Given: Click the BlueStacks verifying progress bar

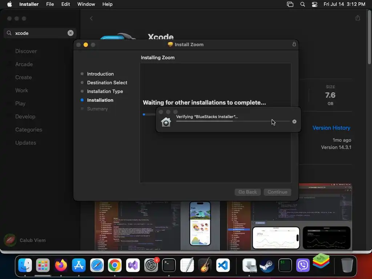Looking at the screenshot, I should point(233,121).
